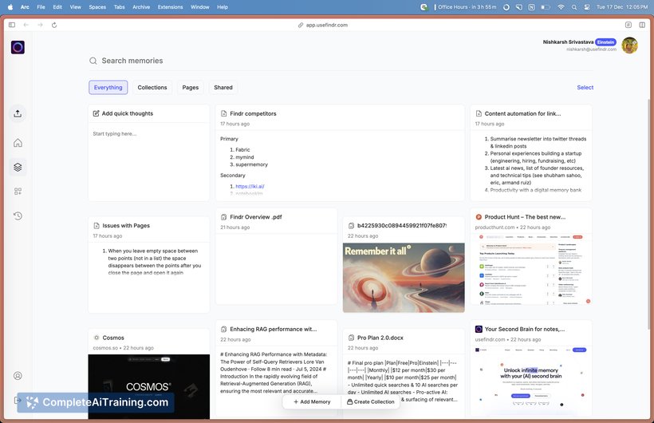
Task: Click the logout arrow icon in sidebar
Action: coord(18,400)
